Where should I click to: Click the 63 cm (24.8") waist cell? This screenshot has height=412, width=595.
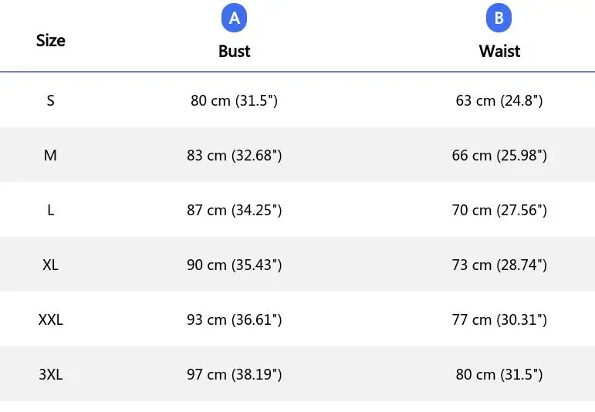coord(499,100)
